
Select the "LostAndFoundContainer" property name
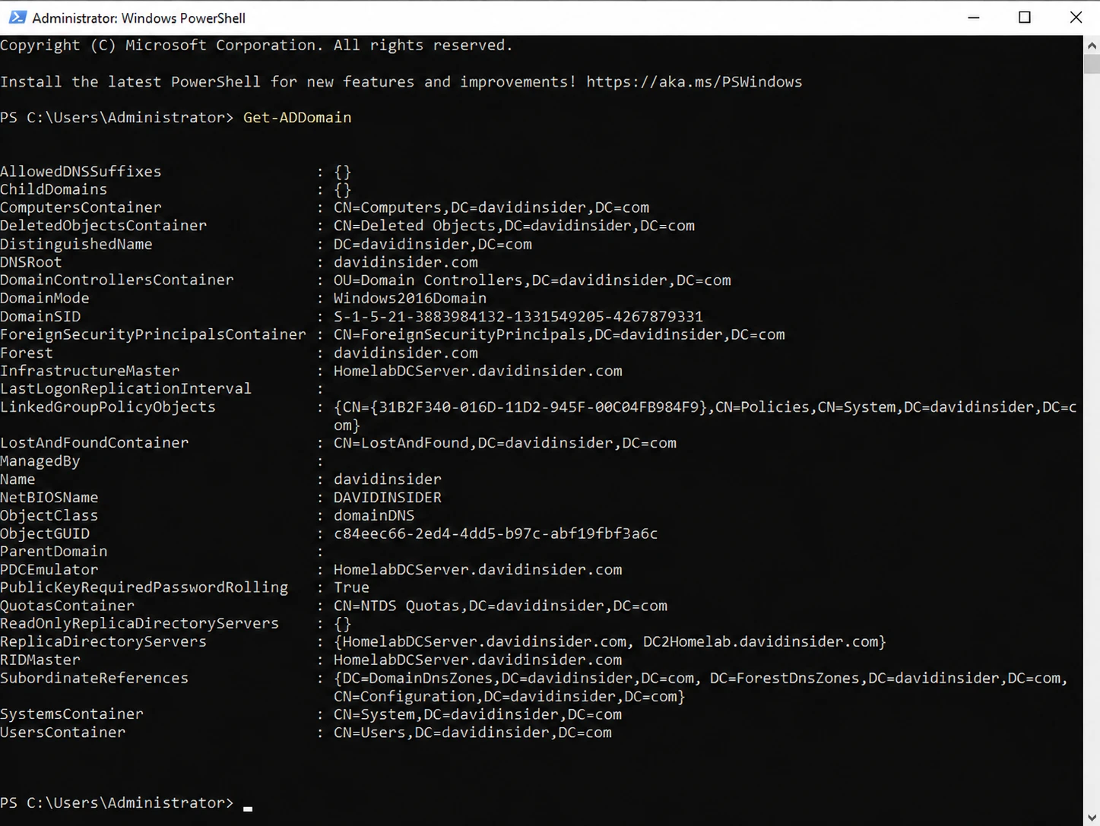click(x=94, y=443)
